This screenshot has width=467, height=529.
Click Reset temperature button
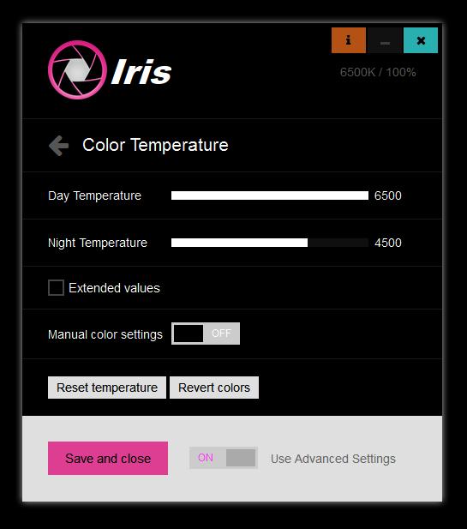[x=107, y=388]
